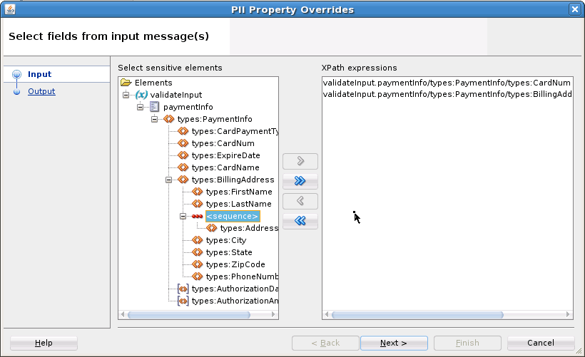Click elements tree scroll left arrow
Image resolution: width=585 pixels, height=357 pixels.
(123, 314)
